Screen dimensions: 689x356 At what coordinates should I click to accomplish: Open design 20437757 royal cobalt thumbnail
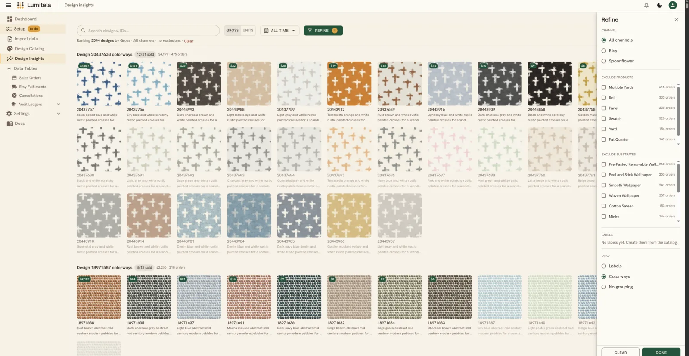[99, 84]
